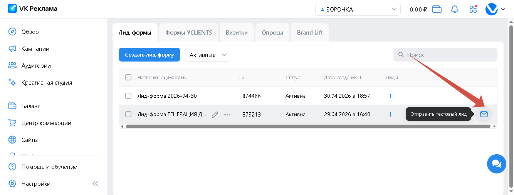
Task: Click the ID value 873213
Action: [x=252, y=115]
